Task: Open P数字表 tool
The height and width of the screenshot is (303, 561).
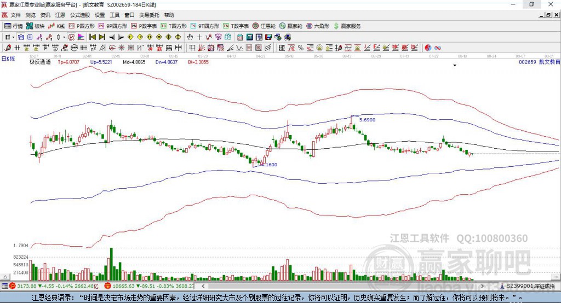Action: click(144, 26)
